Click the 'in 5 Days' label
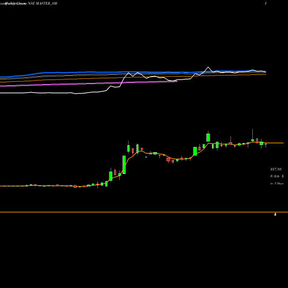Viewport: 288px width, 288px height. [x=276, y=183]
